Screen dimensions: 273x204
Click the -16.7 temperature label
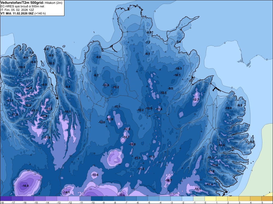[168, 180]
